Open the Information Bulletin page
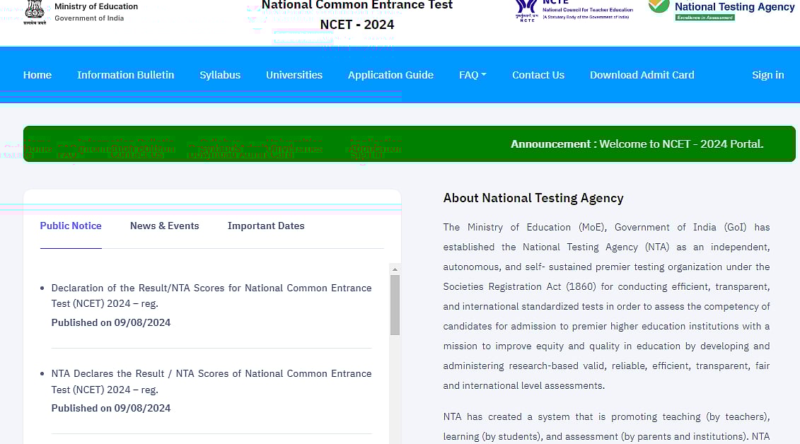The image size is (800, 444). pos(125,75)
